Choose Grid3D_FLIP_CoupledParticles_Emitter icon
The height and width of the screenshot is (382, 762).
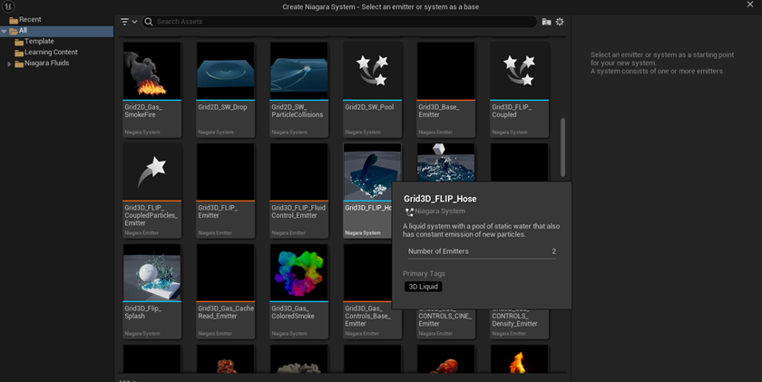click(x=152, y=172)
